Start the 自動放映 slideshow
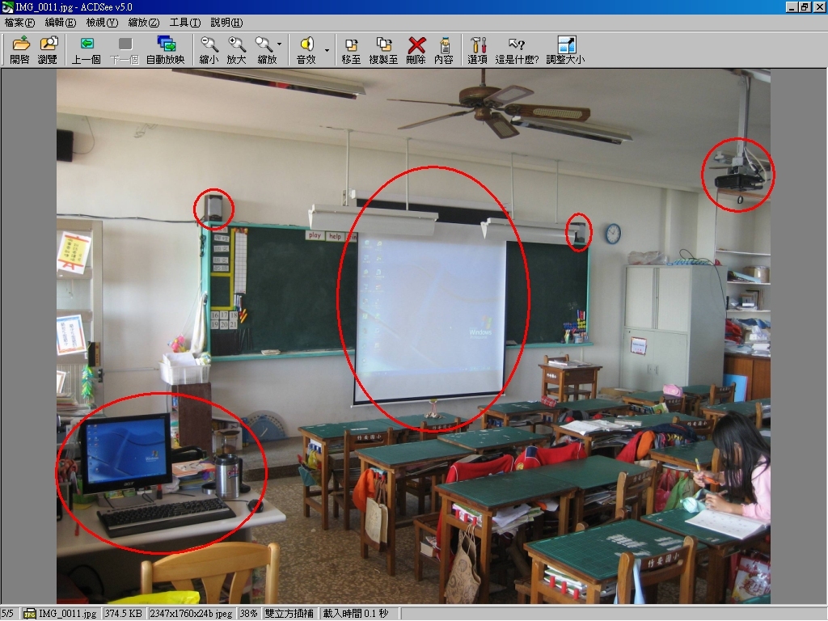The width and height of the screenshot is (828, 621). [x=166, y=49]
